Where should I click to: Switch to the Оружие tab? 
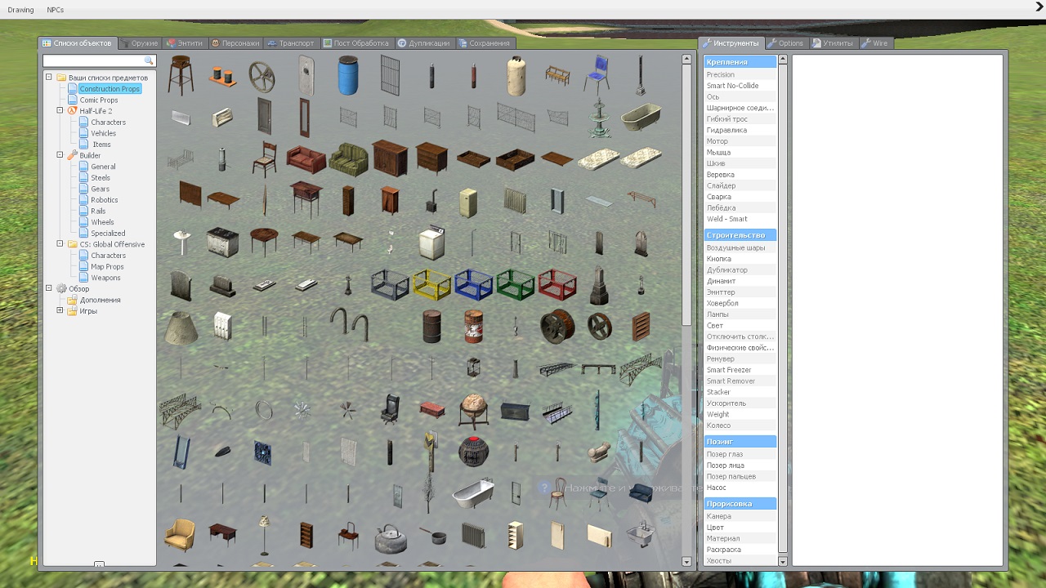[x=140, y=43]
